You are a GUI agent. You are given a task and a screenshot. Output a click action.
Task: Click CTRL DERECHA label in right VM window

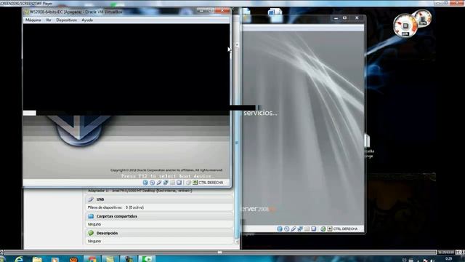346,229
